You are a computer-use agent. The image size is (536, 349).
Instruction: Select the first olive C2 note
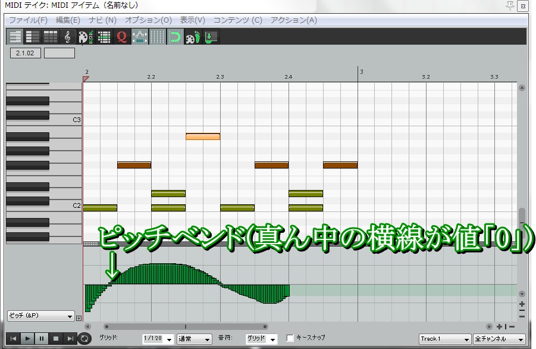point(100,208)
